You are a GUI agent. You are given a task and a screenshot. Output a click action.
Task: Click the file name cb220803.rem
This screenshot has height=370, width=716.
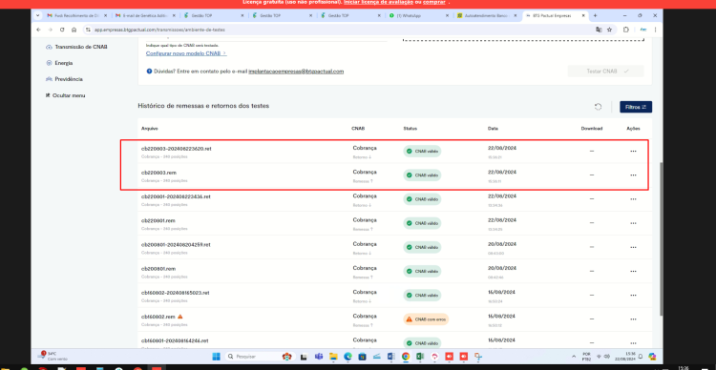[x=158, y=173]
